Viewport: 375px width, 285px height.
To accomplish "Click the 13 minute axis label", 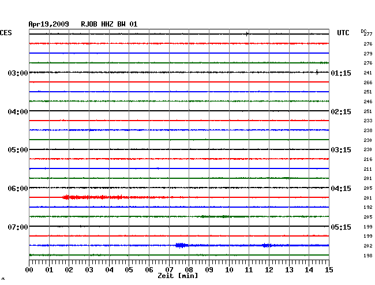I will point(289,270).
